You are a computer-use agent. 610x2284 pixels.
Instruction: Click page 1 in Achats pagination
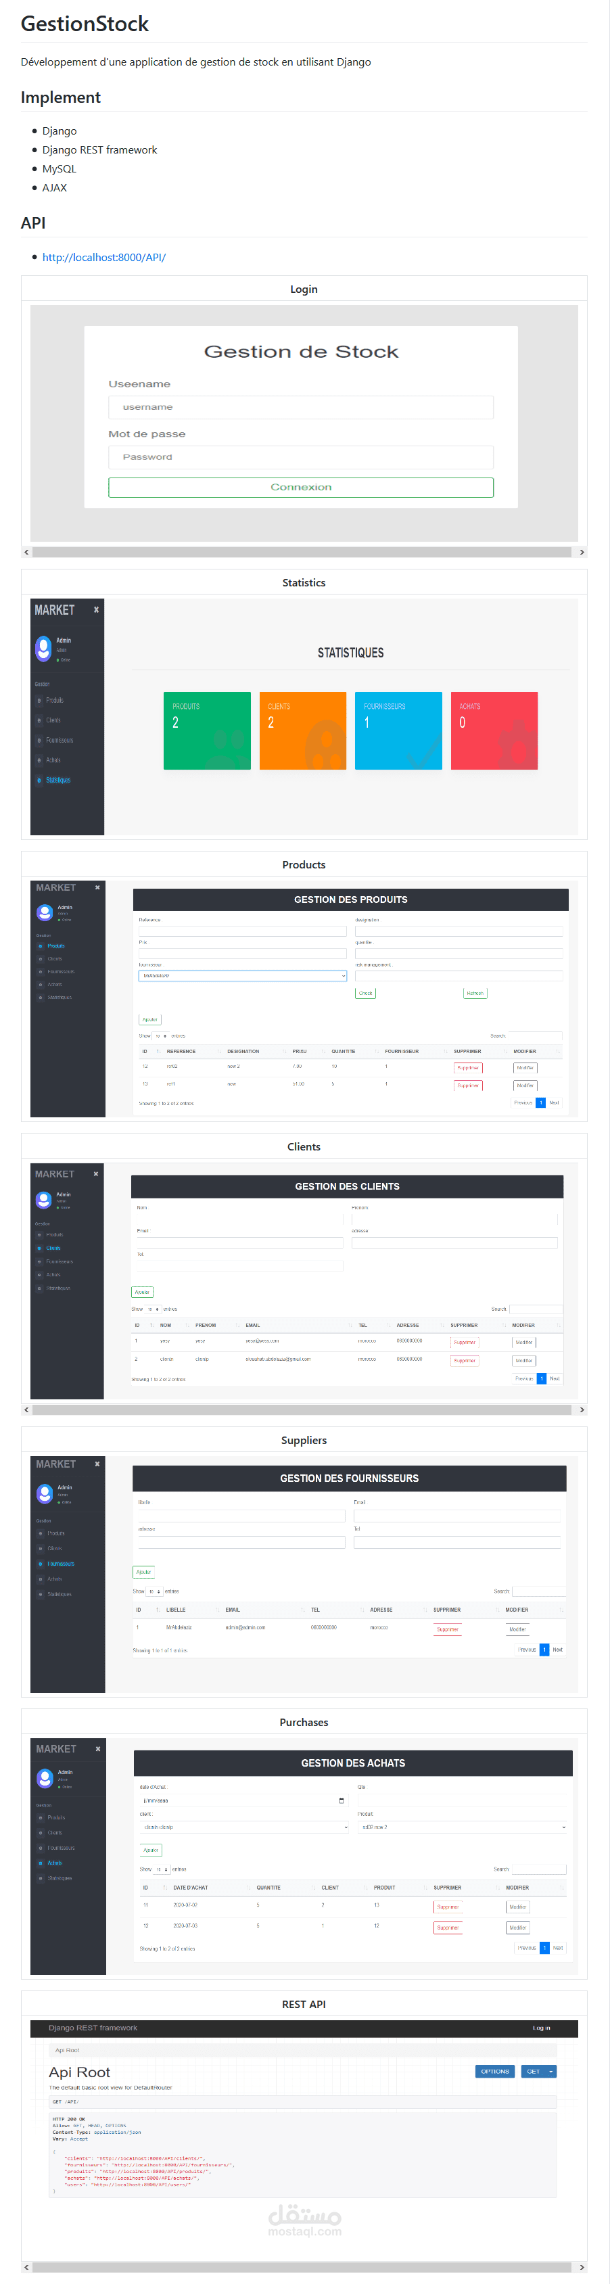[x=545, y=1948]
